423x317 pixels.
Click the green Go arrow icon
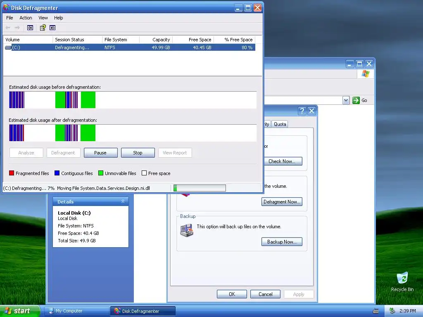[x=356, y=100]
